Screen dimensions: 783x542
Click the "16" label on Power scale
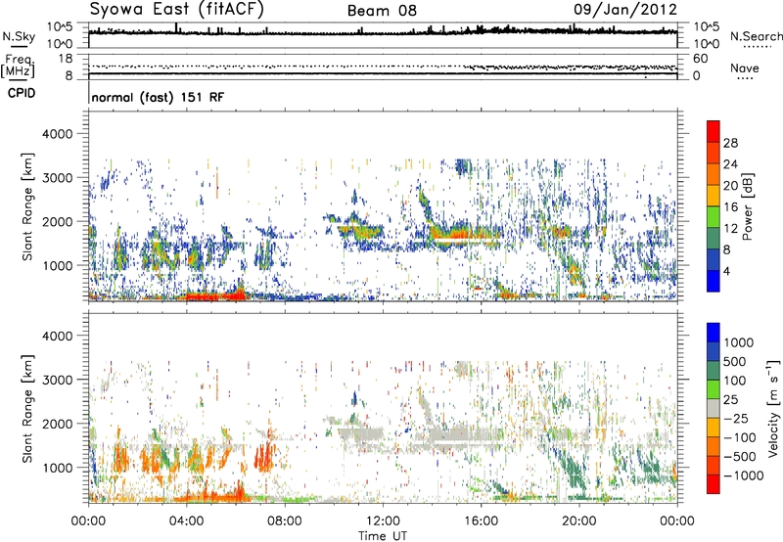pos(730,207)
